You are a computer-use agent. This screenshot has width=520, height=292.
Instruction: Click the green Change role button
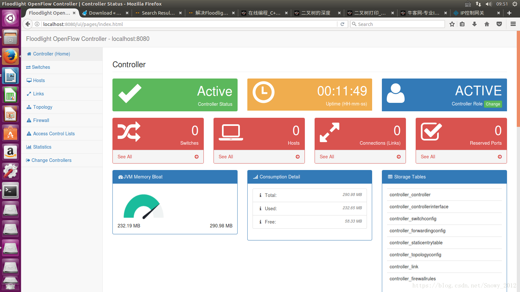tap(493, 104)
